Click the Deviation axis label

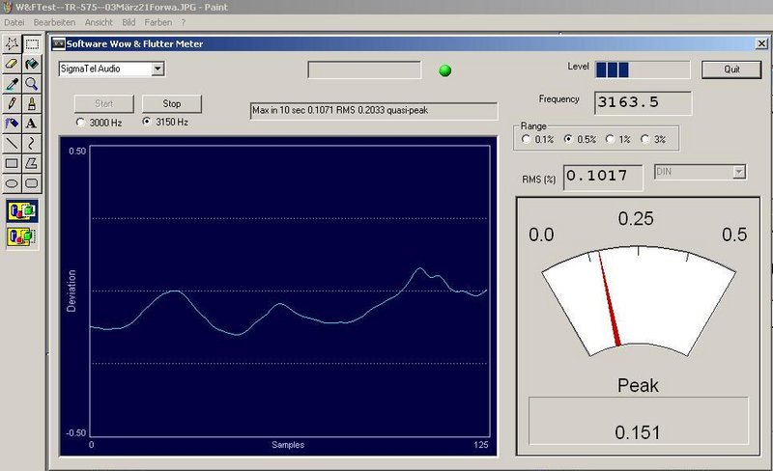coord(72,291)
